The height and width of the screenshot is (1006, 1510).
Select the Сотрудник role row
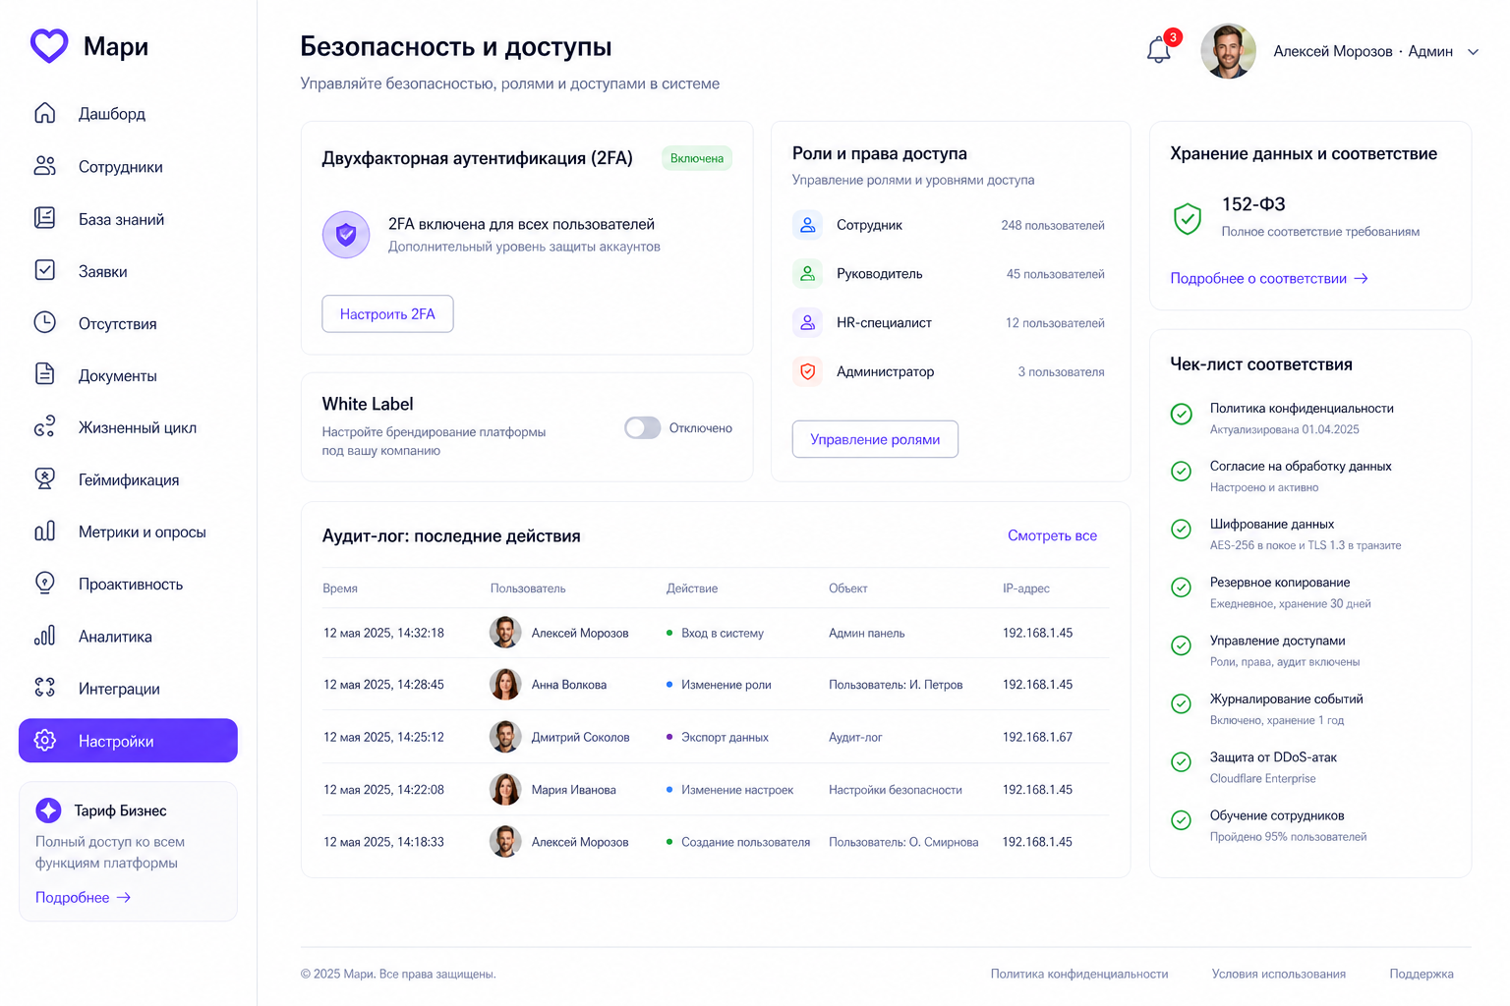(x=949, y=225)
